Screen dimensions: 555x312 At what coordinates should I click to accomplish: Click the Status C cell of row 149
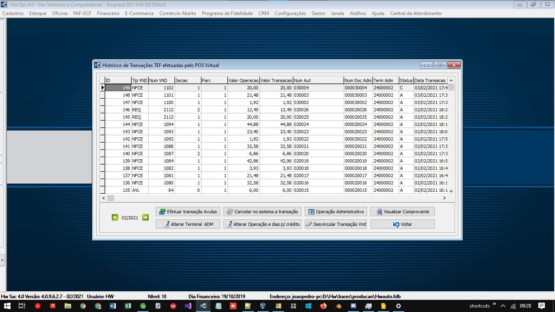click(406, 88)
